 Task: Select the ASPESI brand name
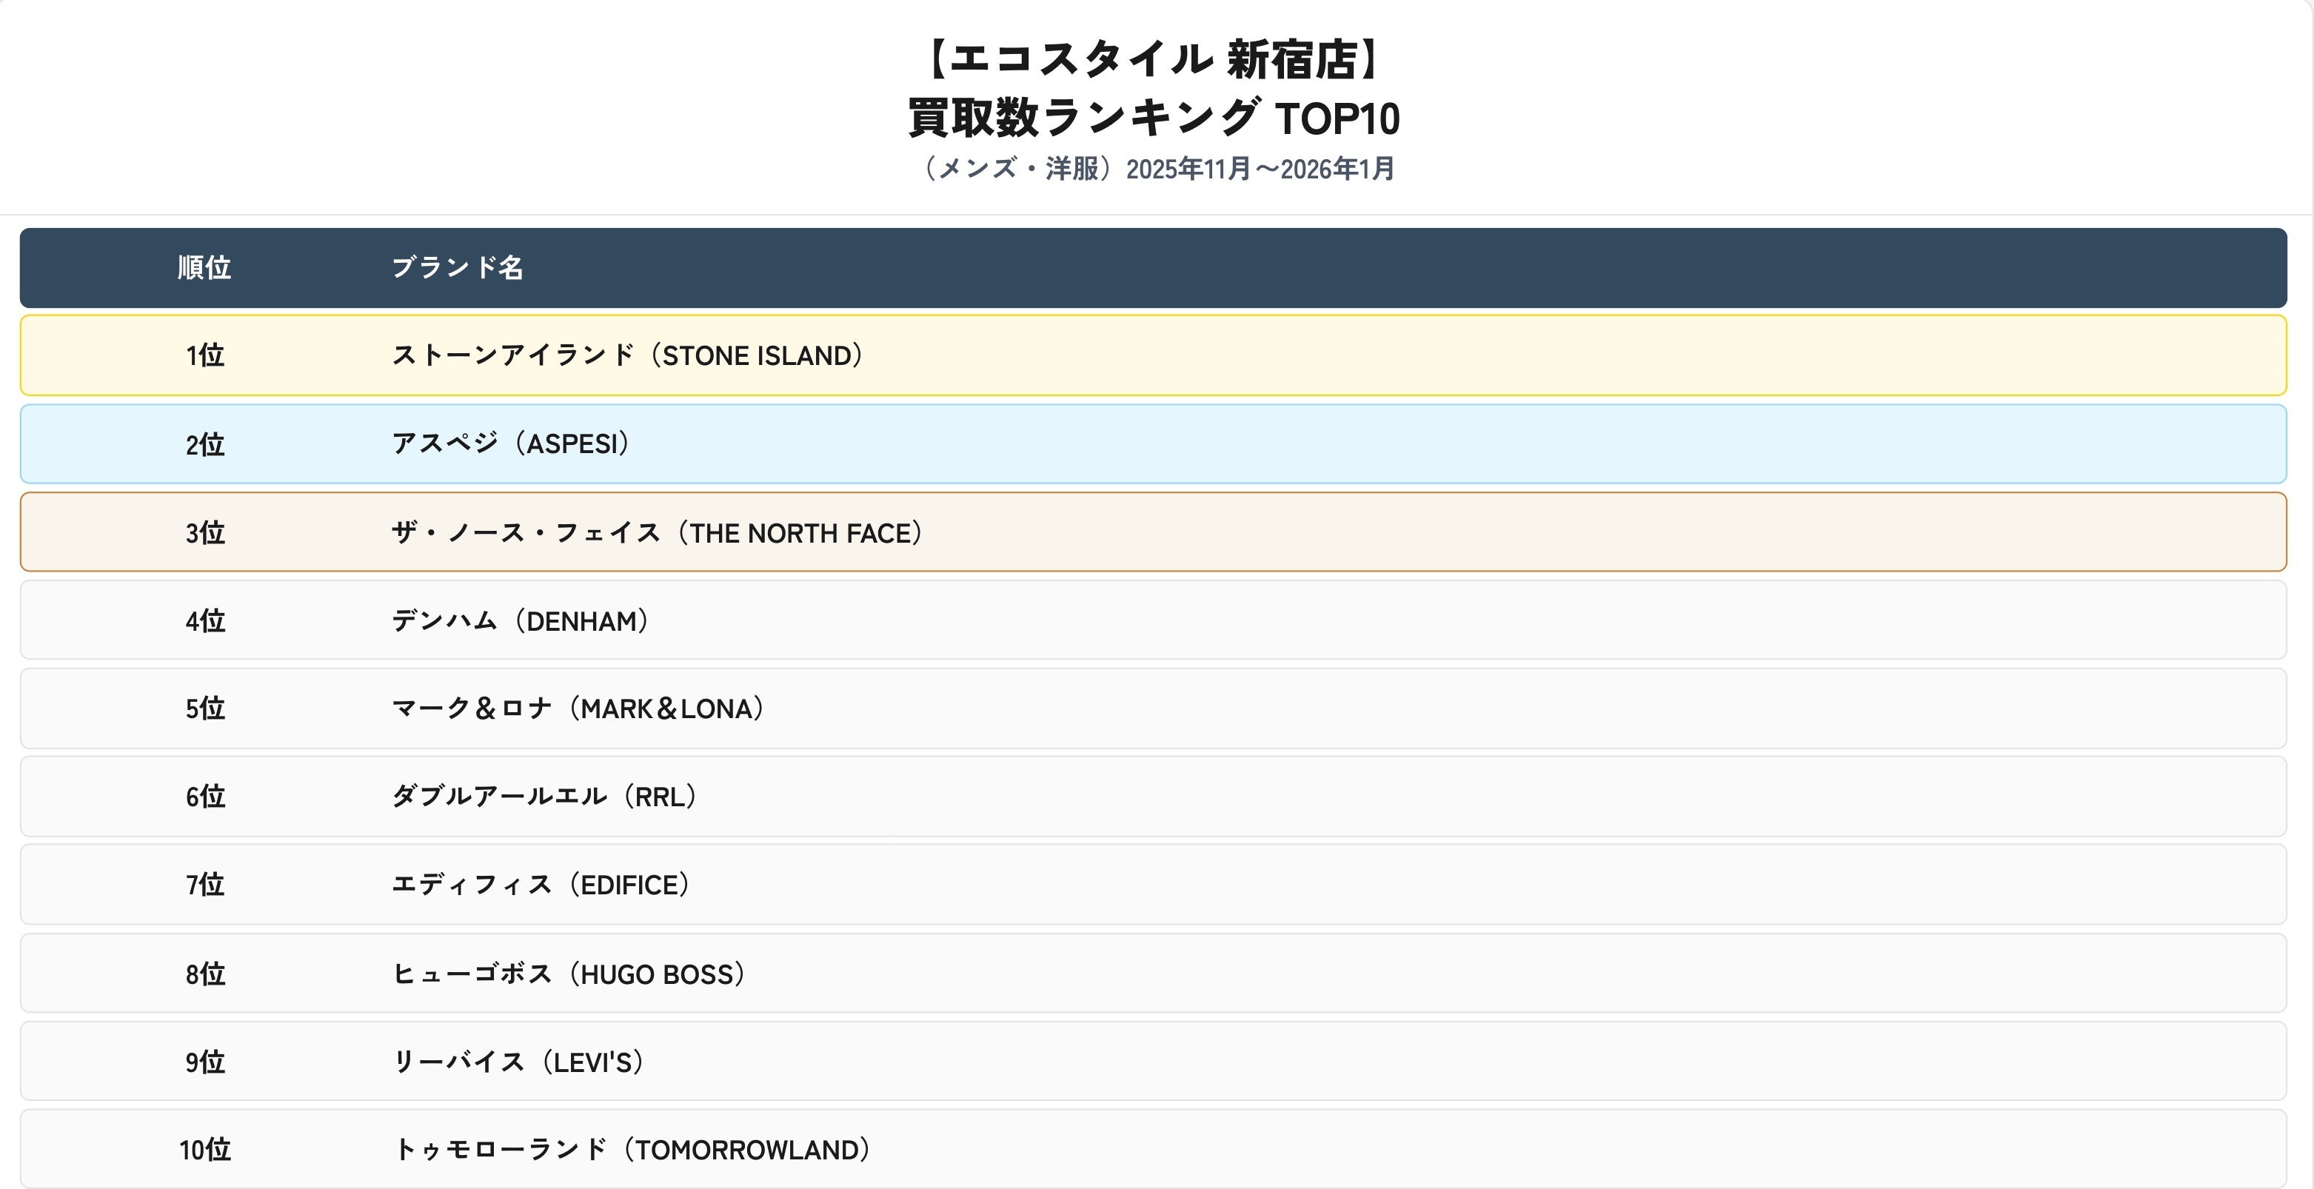(x=511, y=443)
